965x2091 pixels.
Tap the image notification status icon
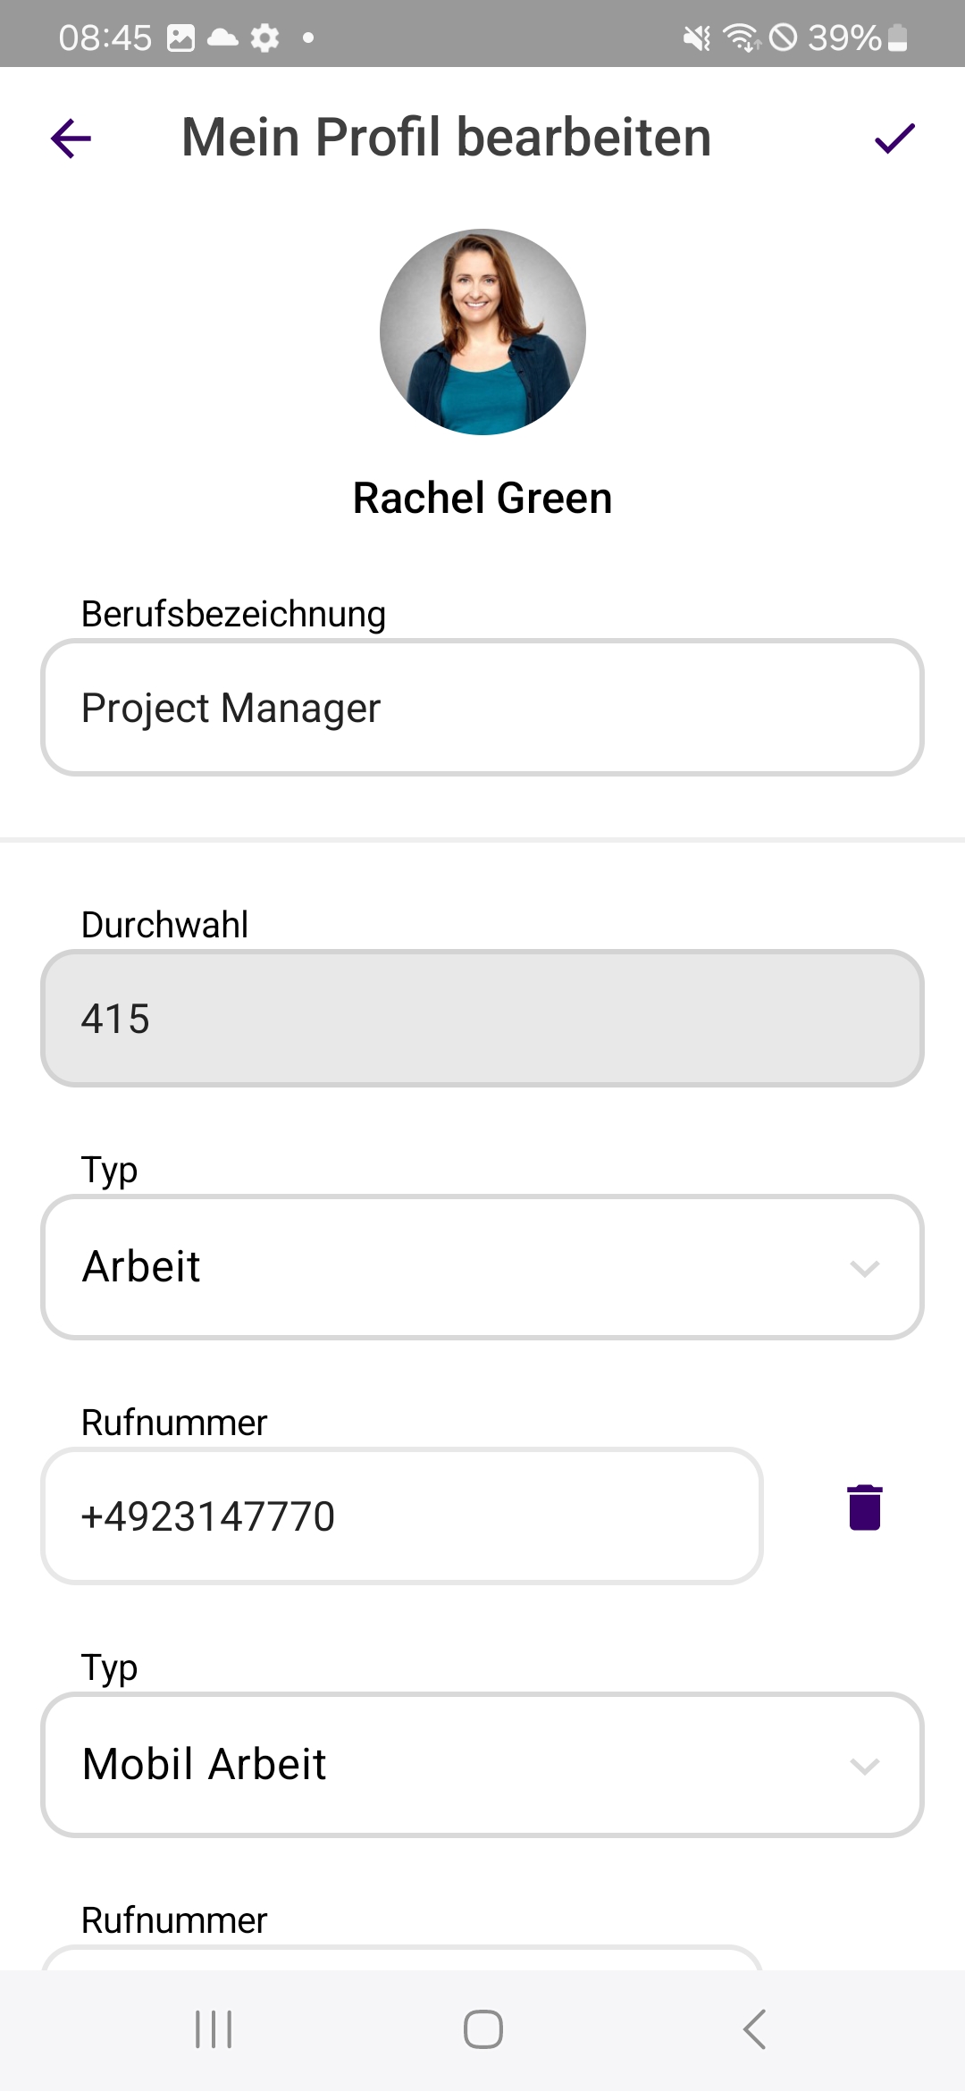click(180, 38)
